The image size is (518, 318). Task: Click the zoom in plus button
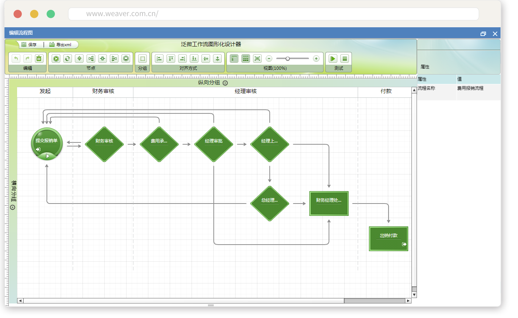(x=316, y=59)
